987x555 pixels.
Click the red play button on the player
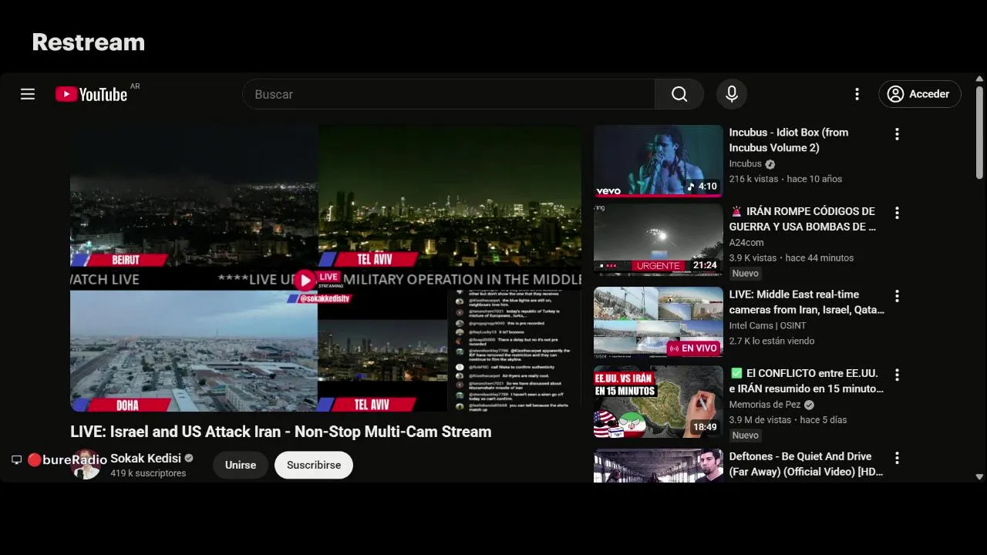pyautogui.click(x=305, y=280)
